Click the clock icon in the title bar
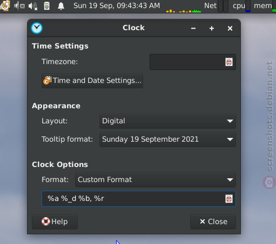The image size is (276, 244). 37,28
